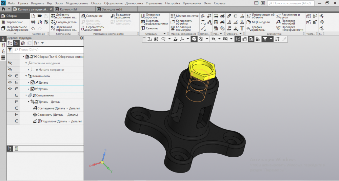339x181 pixels.
Task: Toggle visibility of pinned Деталь component
Action: tap(10, 83)
